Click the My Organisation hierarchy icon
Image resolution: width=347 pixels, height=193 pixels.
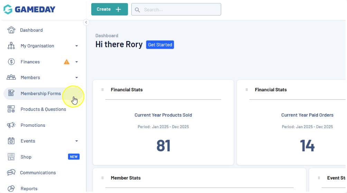coord(11,46)
